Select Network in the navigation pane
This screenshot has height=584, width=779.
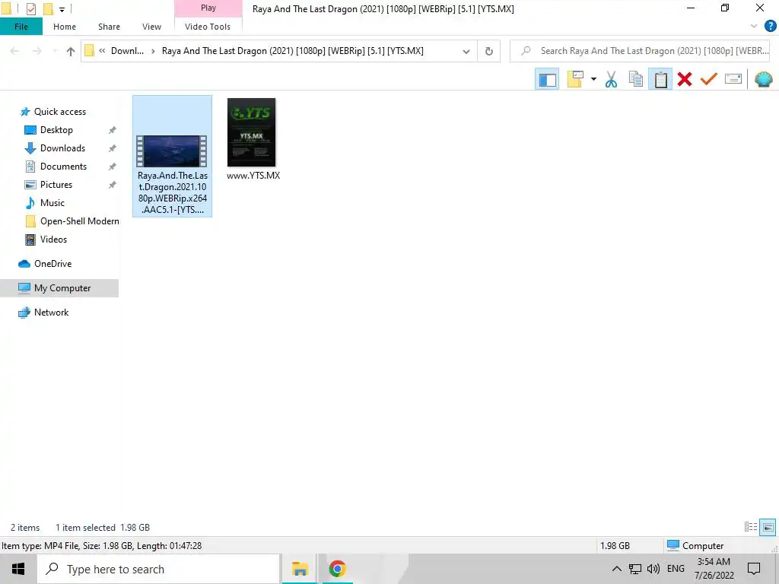(51, 313)
